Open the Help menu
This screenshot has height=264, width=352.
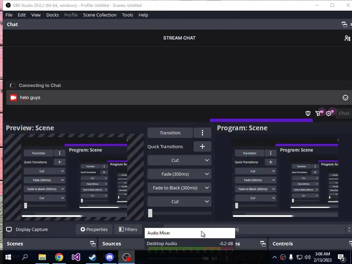pyautogui.click(x=143, y=15)
